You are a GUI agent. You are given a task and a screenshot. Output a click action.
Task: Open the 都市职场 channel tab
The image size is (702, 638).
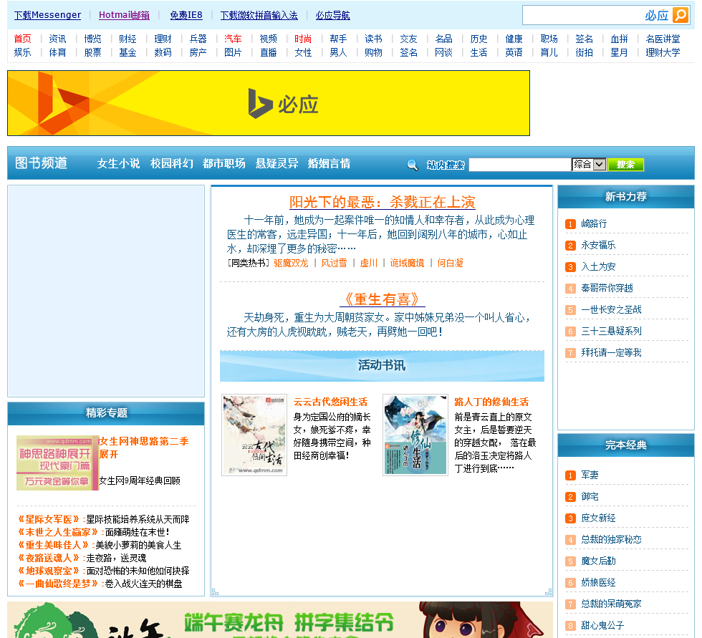point(223,164)
